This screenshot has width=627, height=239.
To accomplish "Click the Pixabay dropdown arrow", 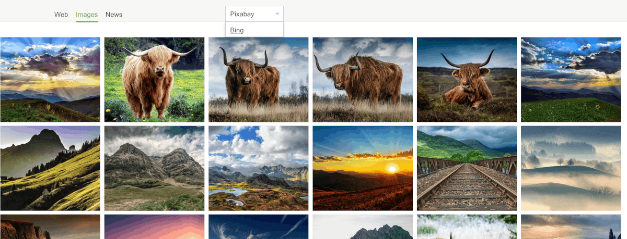I will 277,14.
